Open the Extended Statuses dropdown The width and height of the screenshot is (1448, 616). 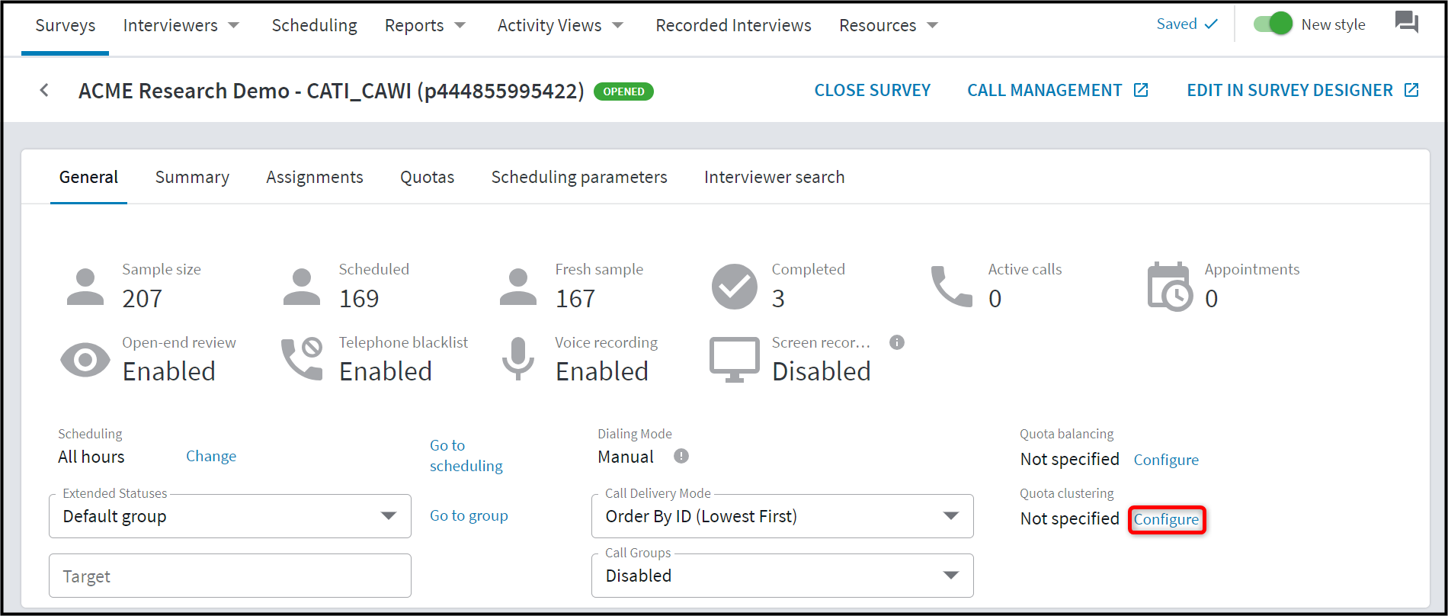(x=230, y=516)
